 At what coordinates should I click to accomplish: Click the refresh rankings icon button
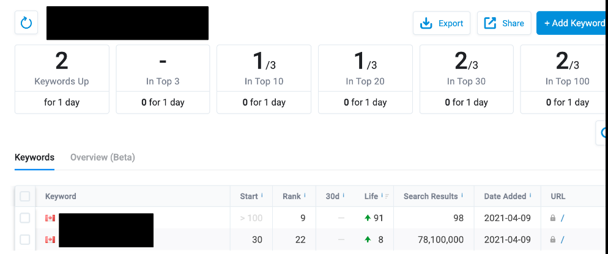26,23
